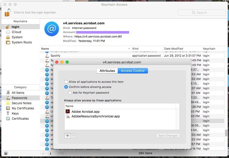Remove application with the minus button
This screenshot has width=229, height=158.
pyautogui.click(x=74, y=136)
